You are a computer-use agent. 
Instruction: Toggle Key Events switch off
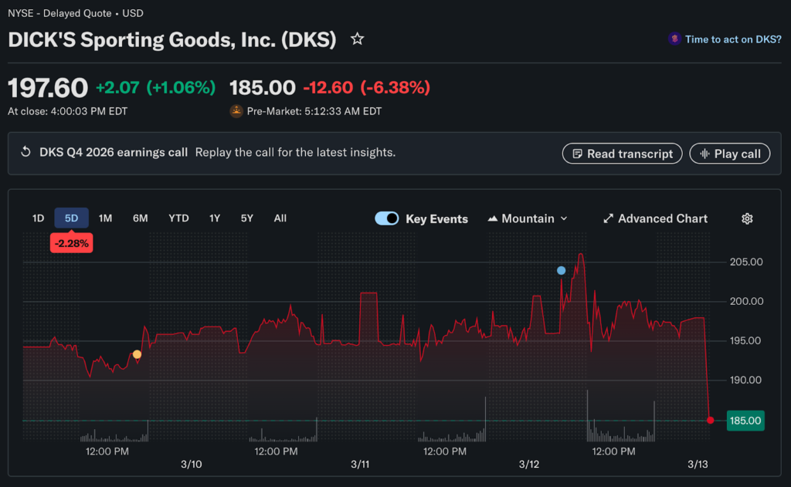click(x=386, y=218)
